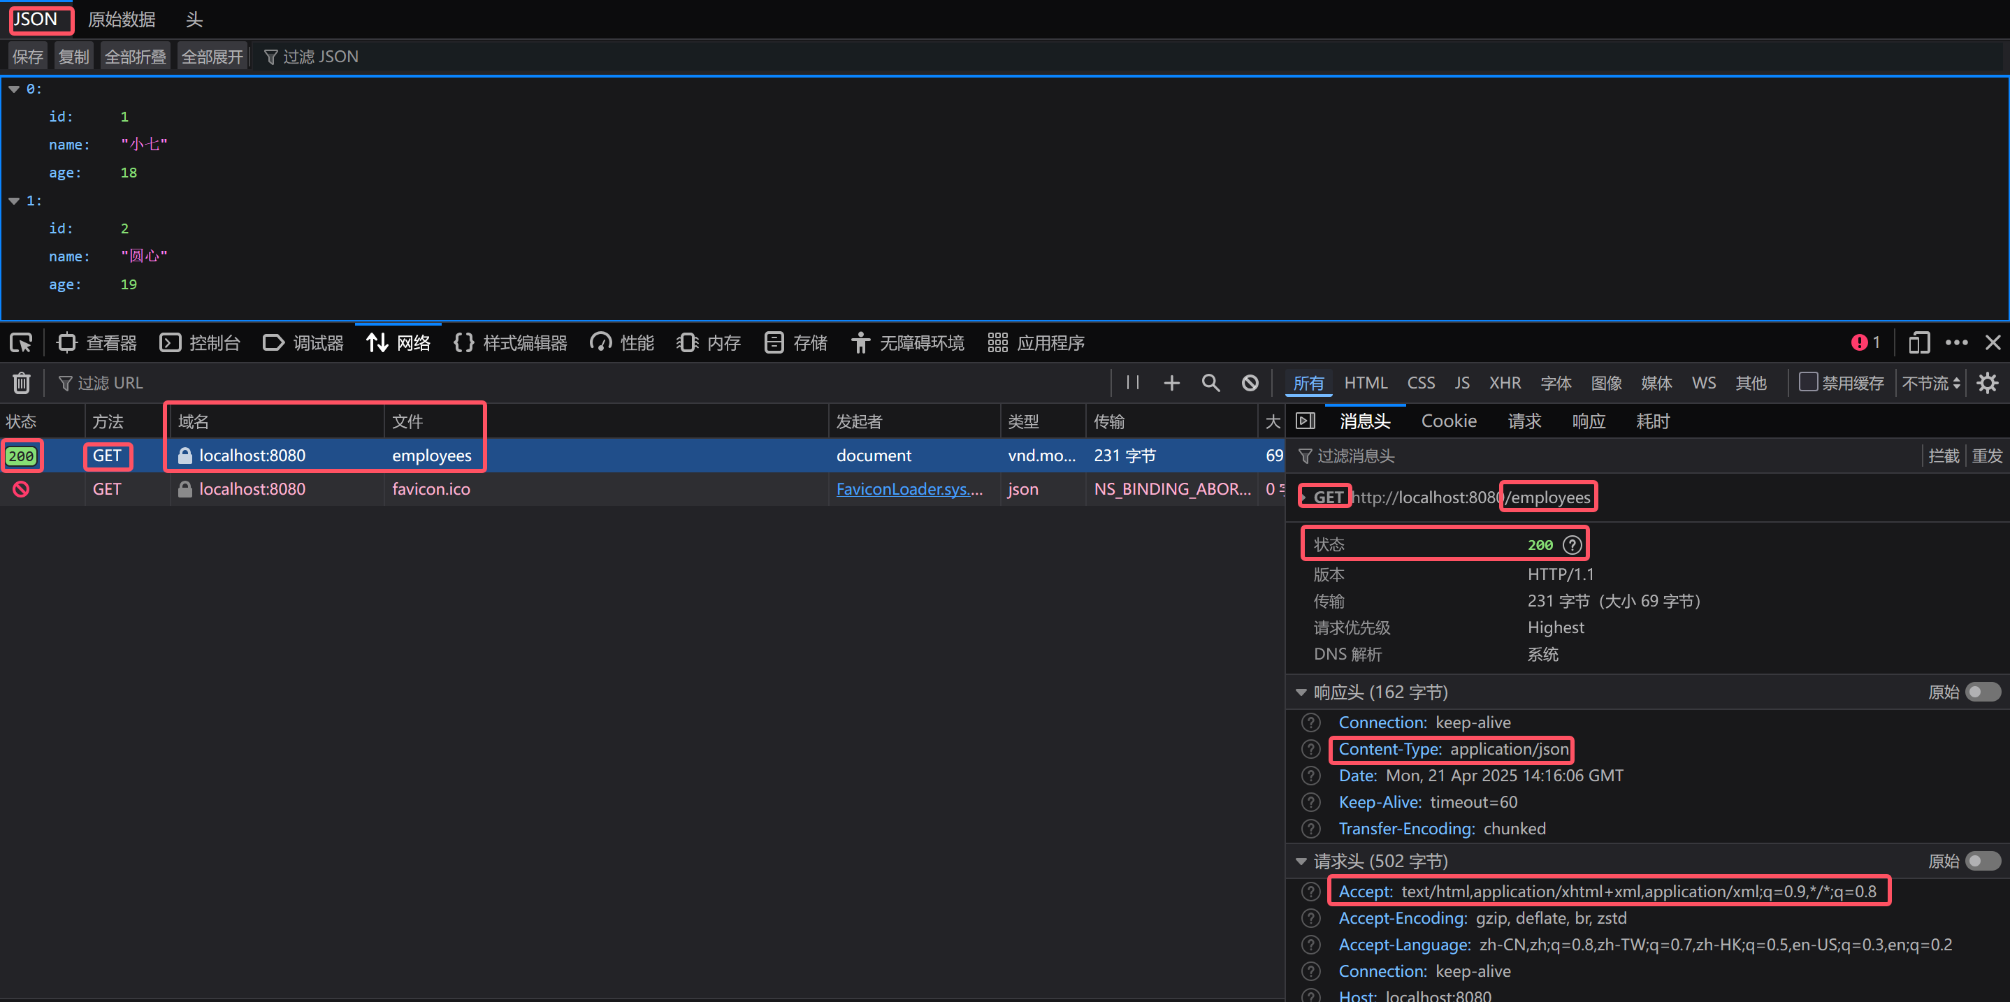Image resolution: width=2010 pixels, height=1002 pixels.
Task: Collapse the 响应头 section
Action: click(x=1301, y=692)
